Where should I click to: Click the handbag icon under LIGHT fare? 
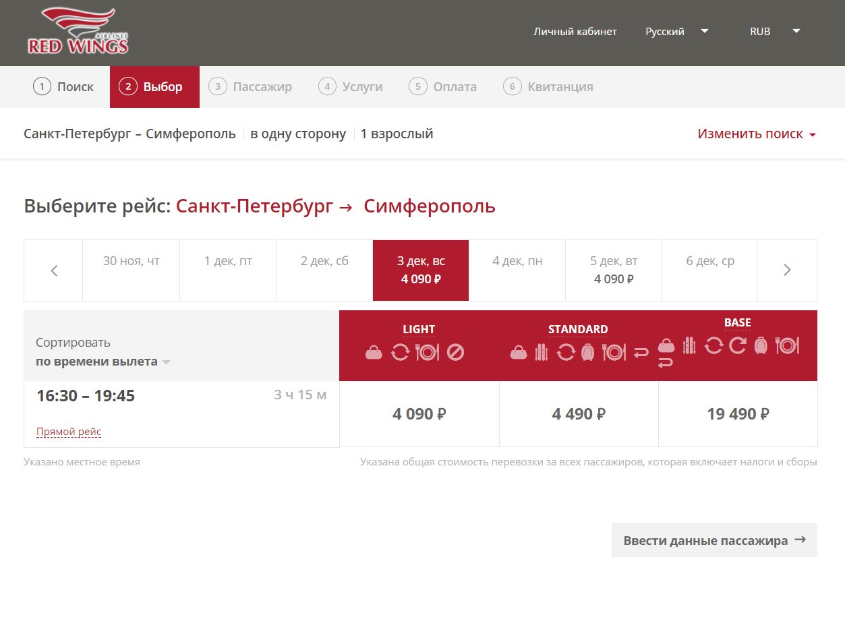374,352
